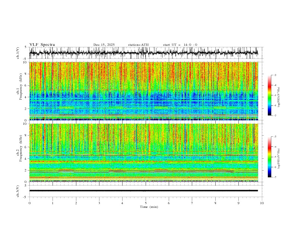The image size is (295, 228).
Task: Click the date label "Dec. 15, 2025"
Action: [x=104, y=45]
